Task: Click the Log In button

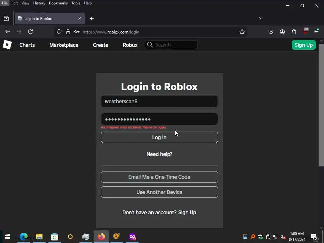Action: (159, 137)
